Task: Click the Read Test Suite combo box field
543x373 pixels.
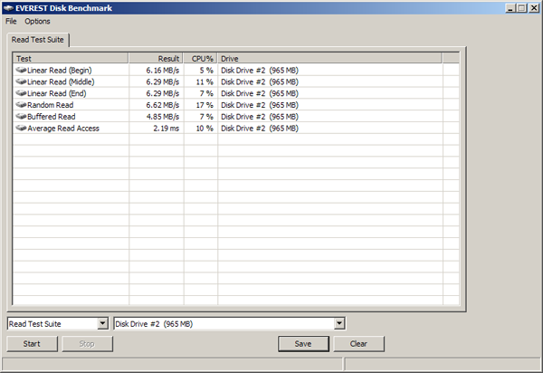Action: (58, 324)
